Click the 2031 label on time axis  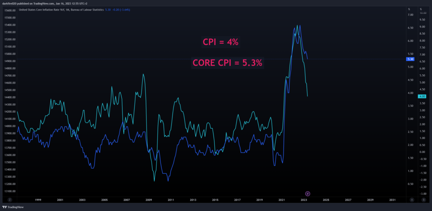(392, 200)
